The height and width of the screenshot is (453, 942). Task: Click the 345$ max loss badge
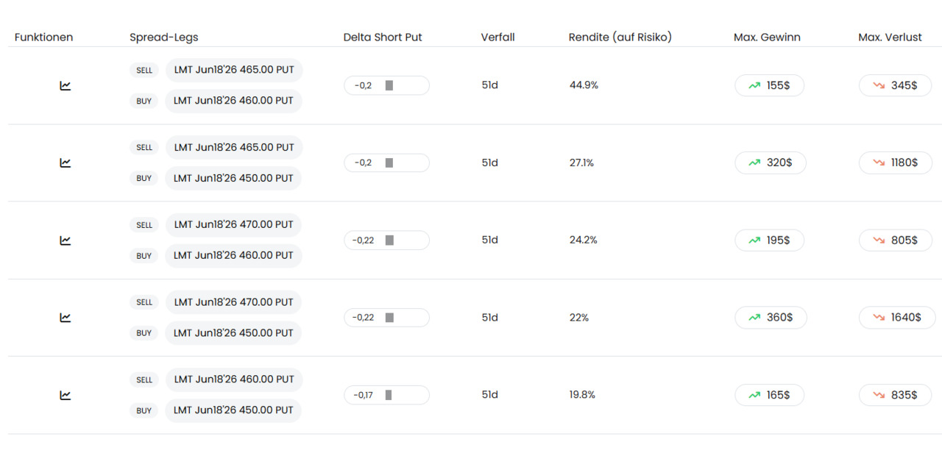(x=895, y=85)
